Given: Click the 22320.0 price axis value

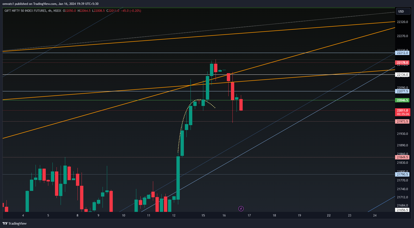Looking at the screenshot, I should tap(402, 22).
